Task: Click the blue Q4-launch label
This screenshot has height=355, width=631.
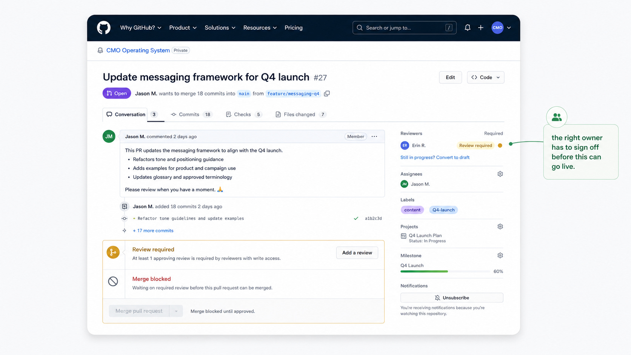Action: [443, 210]
